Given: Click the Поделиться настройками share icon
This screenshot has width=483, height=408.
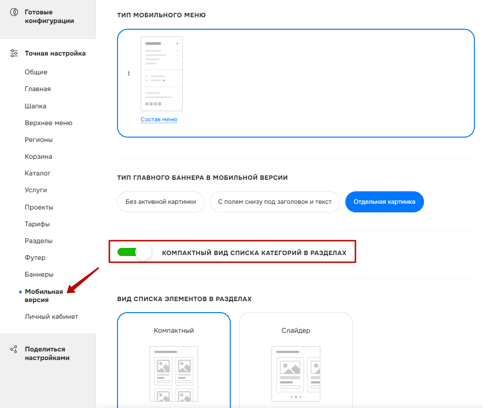Looking at the screenshot, I should (x=13, y=349).
